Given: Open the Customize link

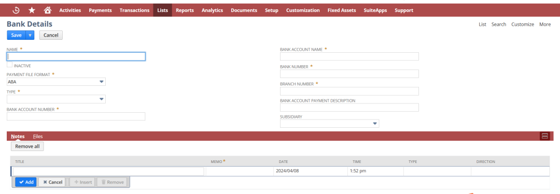Looking at the screenshot, I should tap(523, 24).
